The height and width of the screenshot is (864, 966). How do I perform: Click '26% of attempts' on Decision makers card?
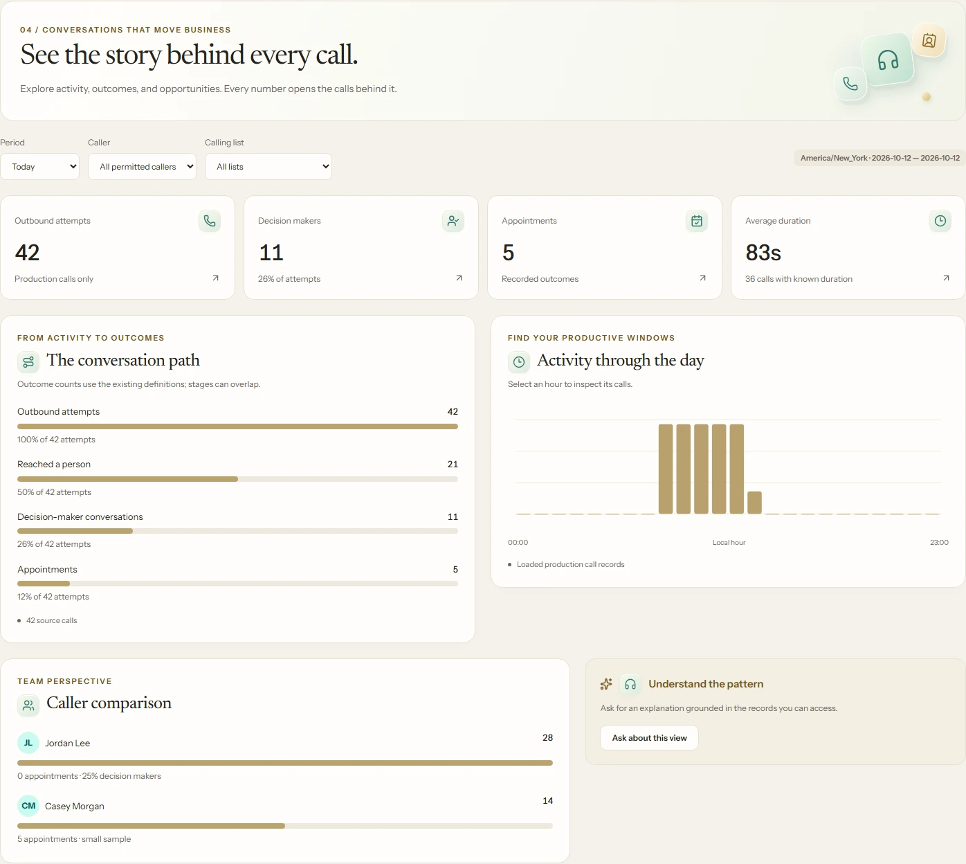pyautogui.click(x=289, y=279)
